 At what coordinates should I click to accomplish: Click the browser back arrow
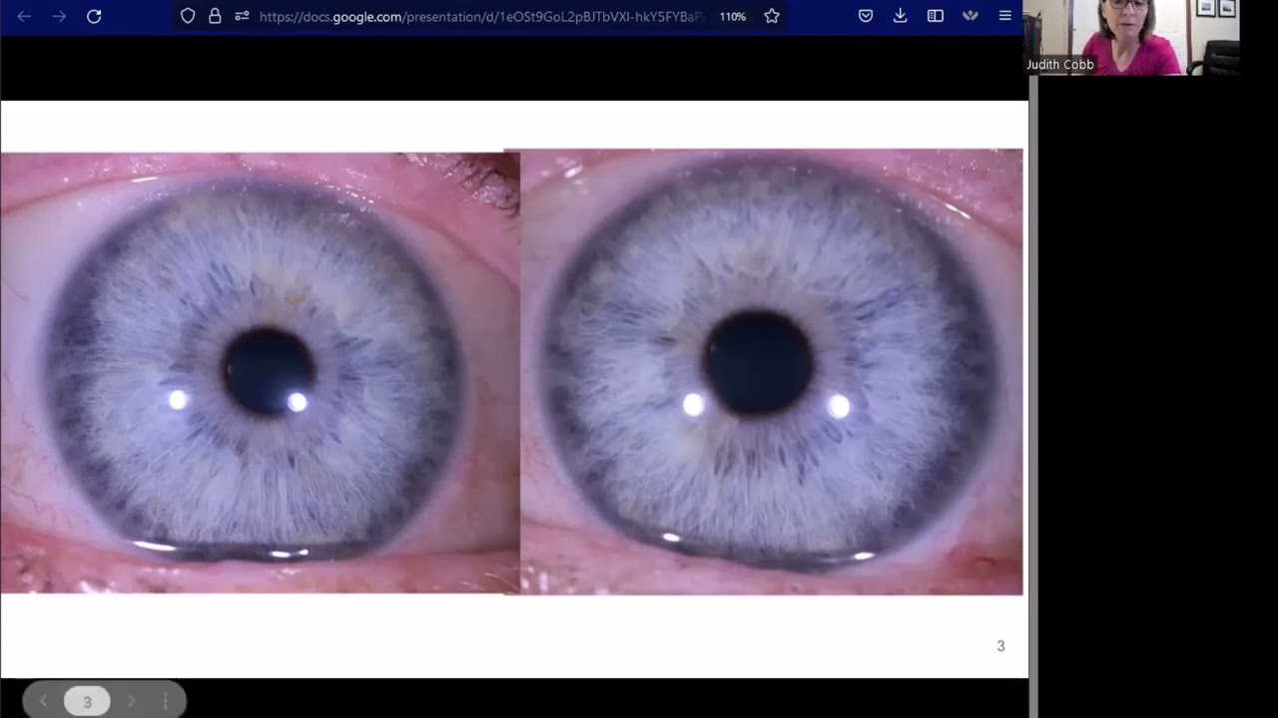(24, 16)
